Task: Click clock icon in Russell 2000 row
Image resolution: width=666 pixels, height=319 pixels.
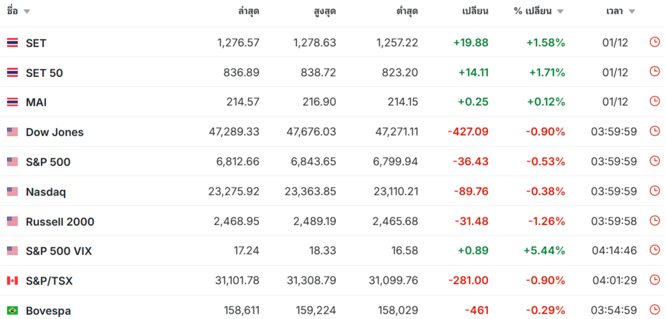Action: (655, 220)
